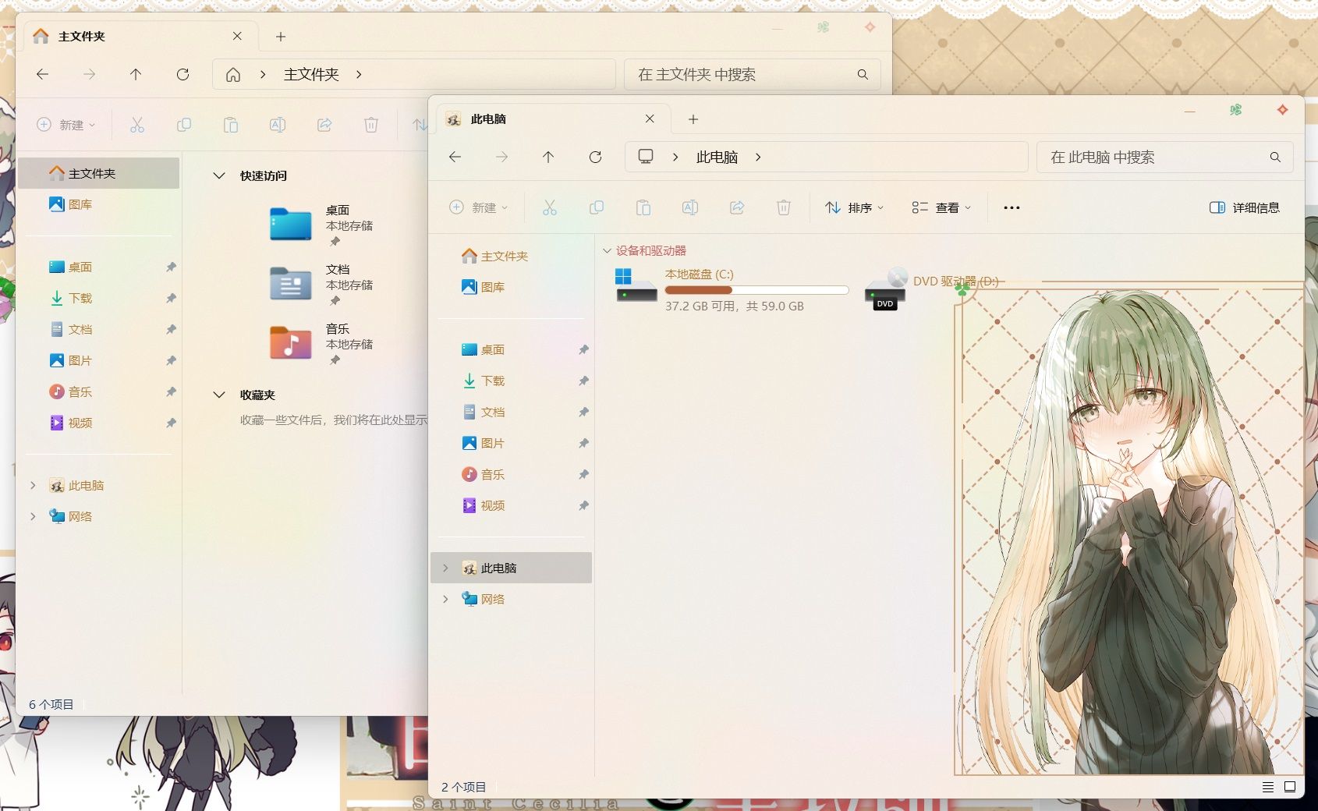Open the DVD 驱动器 (D:) drive
The height and width of the screenshot is (811, 1318).
click(x=932, y=289)
